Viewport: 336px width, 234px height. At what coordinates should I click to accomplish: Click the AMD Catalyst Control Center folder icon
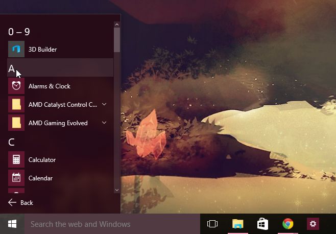coord(16,105)
